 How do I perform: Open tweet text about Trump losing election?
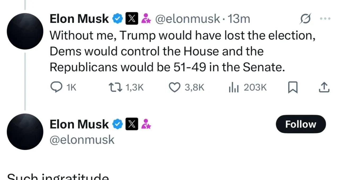coord(183,52)
